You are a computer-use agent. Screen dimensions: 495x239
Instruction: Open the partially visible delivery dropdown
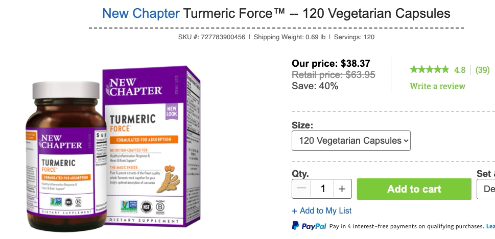pyautogui.click(x=488, y=189)
